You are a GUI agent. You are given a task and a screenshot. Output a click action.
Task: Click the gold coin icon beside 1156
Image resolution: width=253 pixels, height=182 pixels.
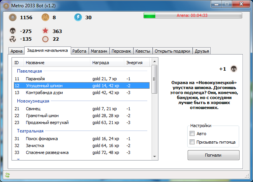click(13, 17)
